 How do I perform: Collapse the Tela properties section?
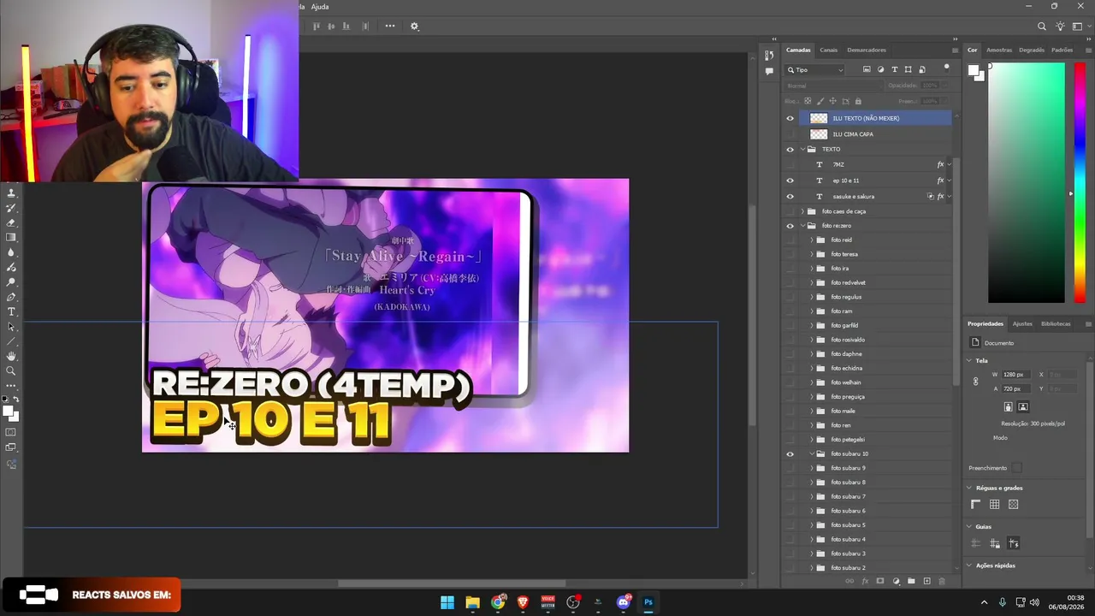coord(969,360)
